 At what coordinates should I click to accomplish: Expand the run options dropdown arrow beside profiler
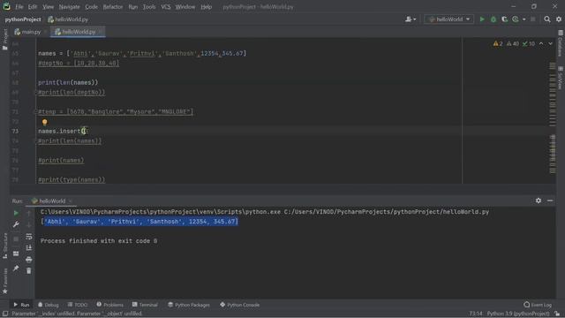(x=524, y=19)
